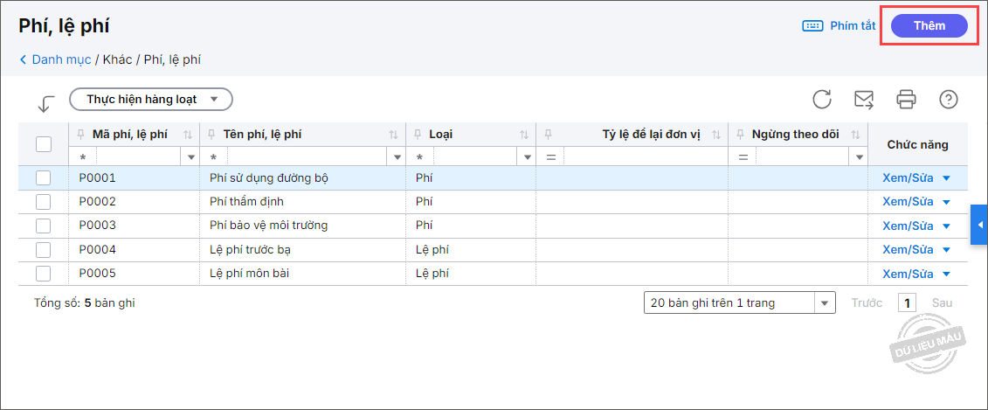Open the Ngừng theo dõi filter dropdown
The image size is (988, 410).
[x=860, y=157]
